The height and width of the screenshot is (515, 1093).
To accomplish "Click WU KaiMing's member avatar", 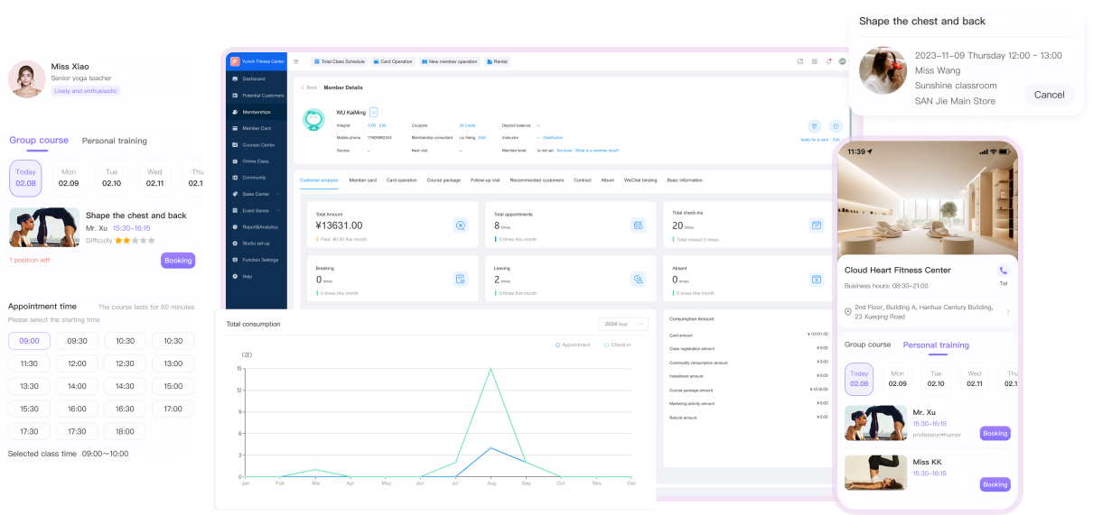I will point(313,120).
